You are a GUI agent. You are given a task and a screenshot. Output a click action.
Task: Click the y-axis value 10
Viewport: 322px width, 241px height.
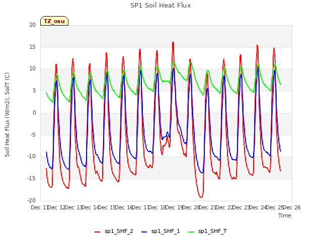click(32, 69)
